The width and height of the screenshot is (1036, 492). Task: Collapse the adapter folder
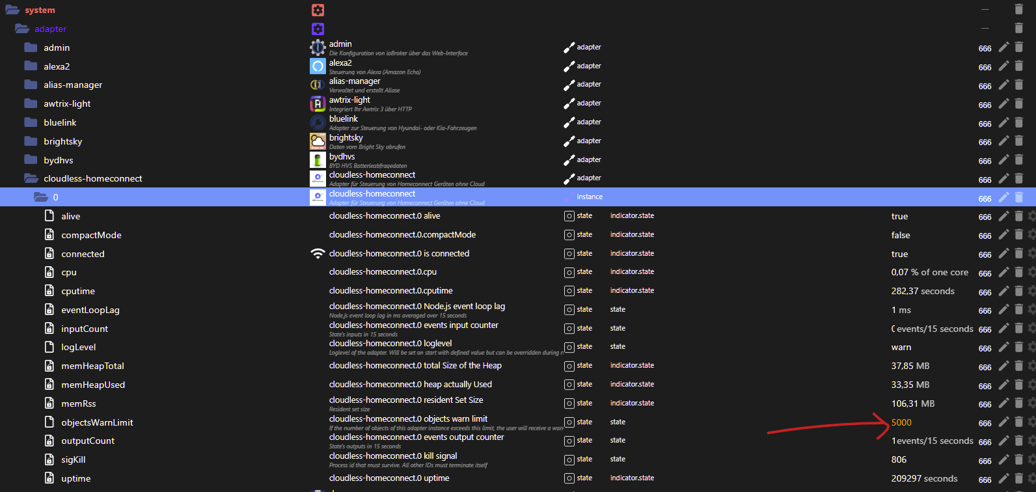coord(22,29)
